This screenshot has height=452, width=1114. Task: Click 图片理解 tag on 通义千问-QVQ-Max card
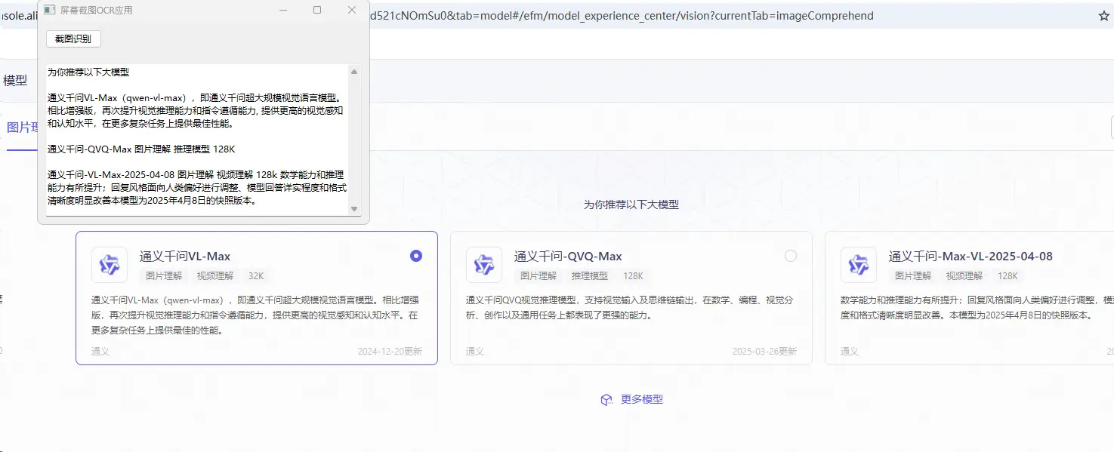pos(538,276)
